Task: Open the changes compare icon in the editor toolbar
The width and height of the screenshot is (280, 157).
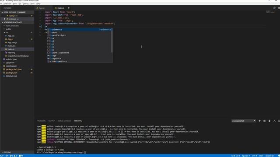Action: 274,8
